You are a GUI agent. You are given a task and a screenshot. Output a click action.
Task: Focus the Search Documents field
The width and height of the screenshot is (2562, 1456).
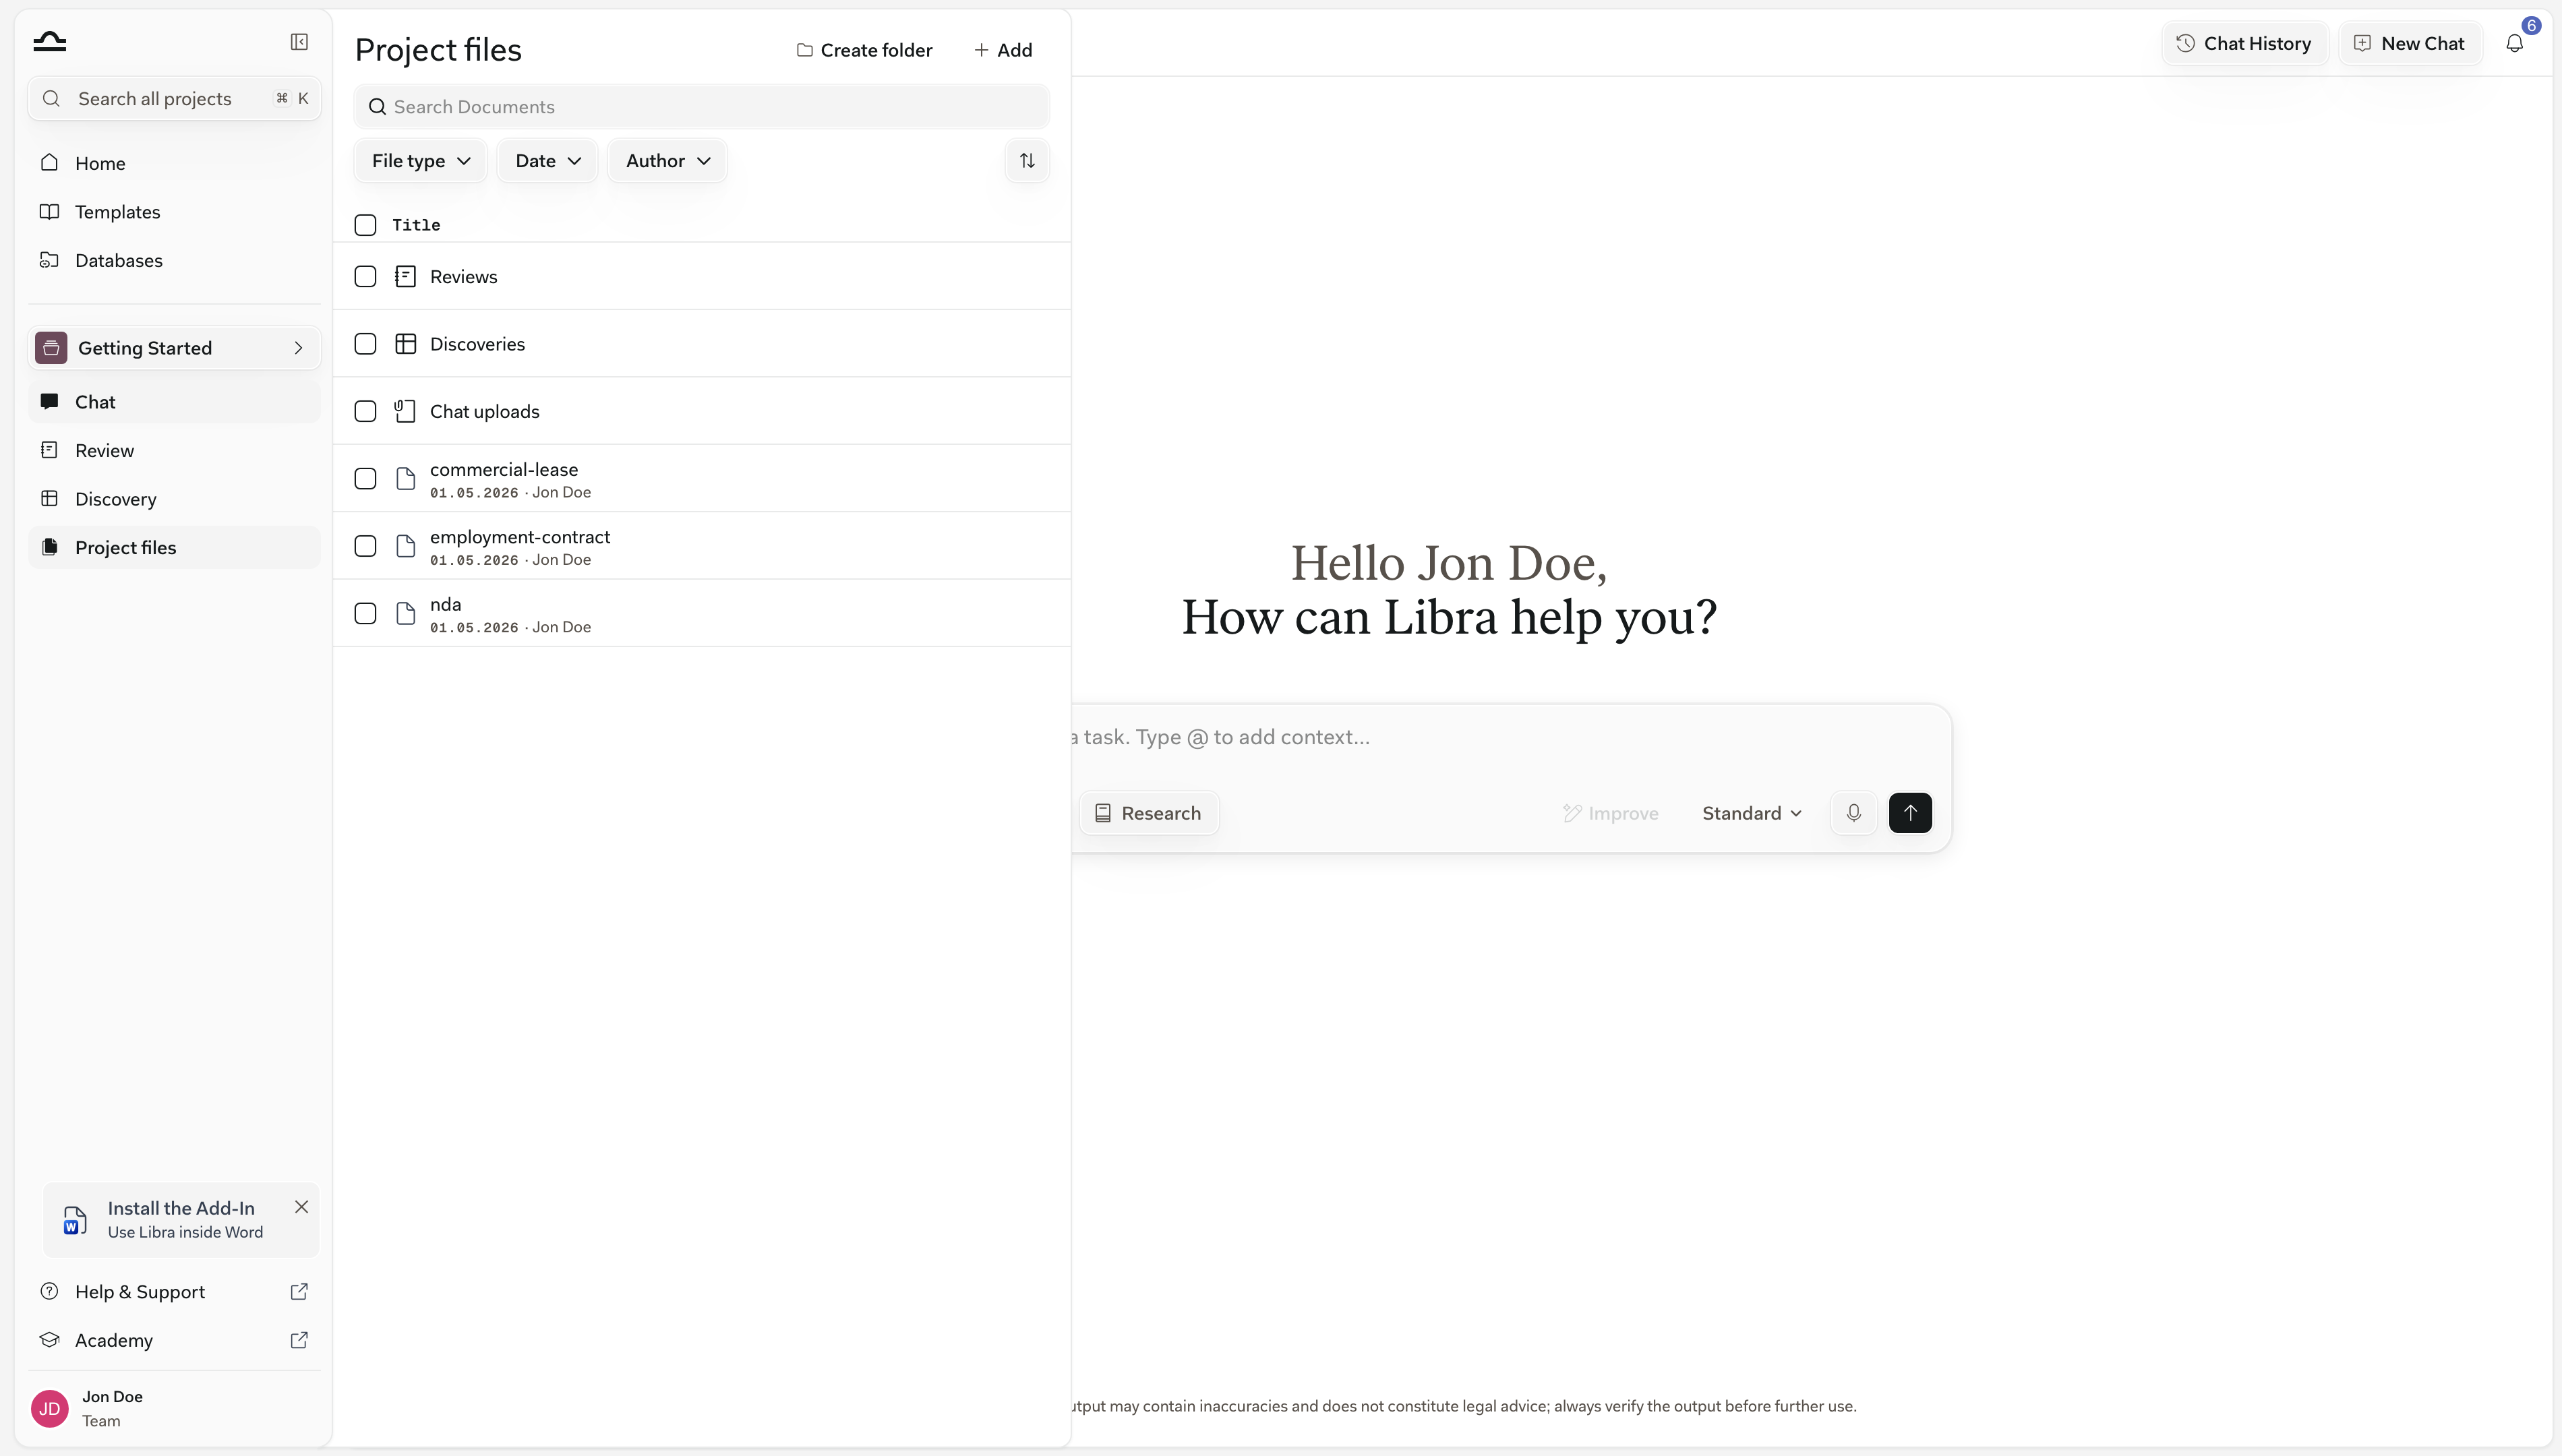702,107
